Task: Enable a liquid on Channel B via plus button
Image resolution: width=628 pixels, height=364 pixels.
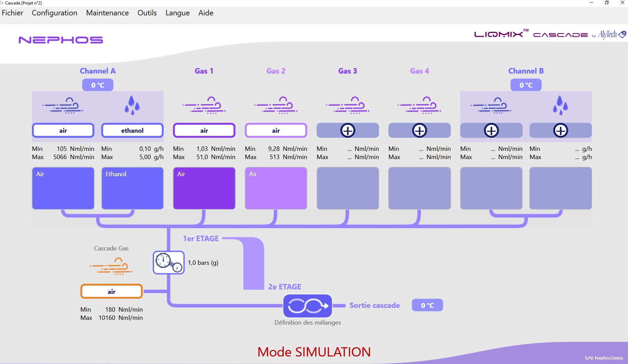Action: click(x=561, y=130)
